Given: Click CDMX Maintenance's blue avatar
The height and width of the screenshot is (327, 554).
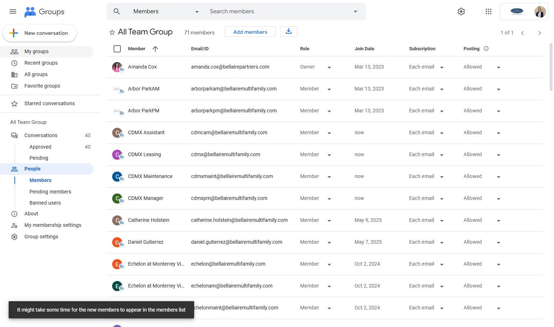Looking at the screenshot, I should [x=117, y=177].
